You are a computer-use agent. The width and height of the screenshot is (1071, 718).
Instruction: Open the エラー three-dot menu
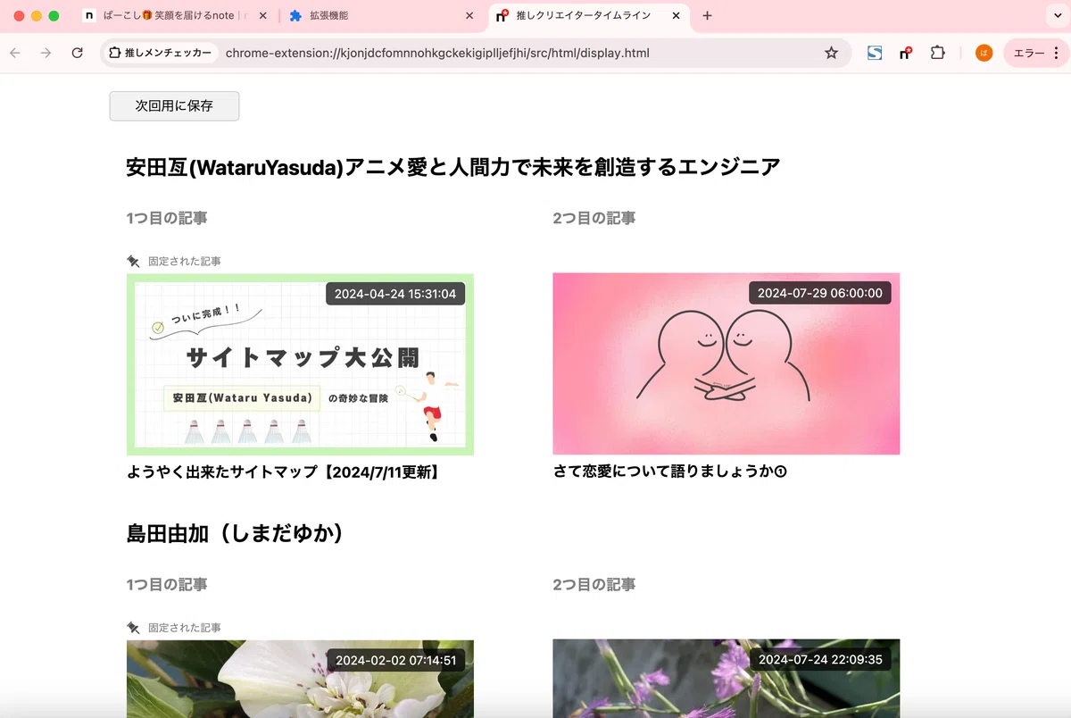pyautogui.click(x=1036, y=54)
